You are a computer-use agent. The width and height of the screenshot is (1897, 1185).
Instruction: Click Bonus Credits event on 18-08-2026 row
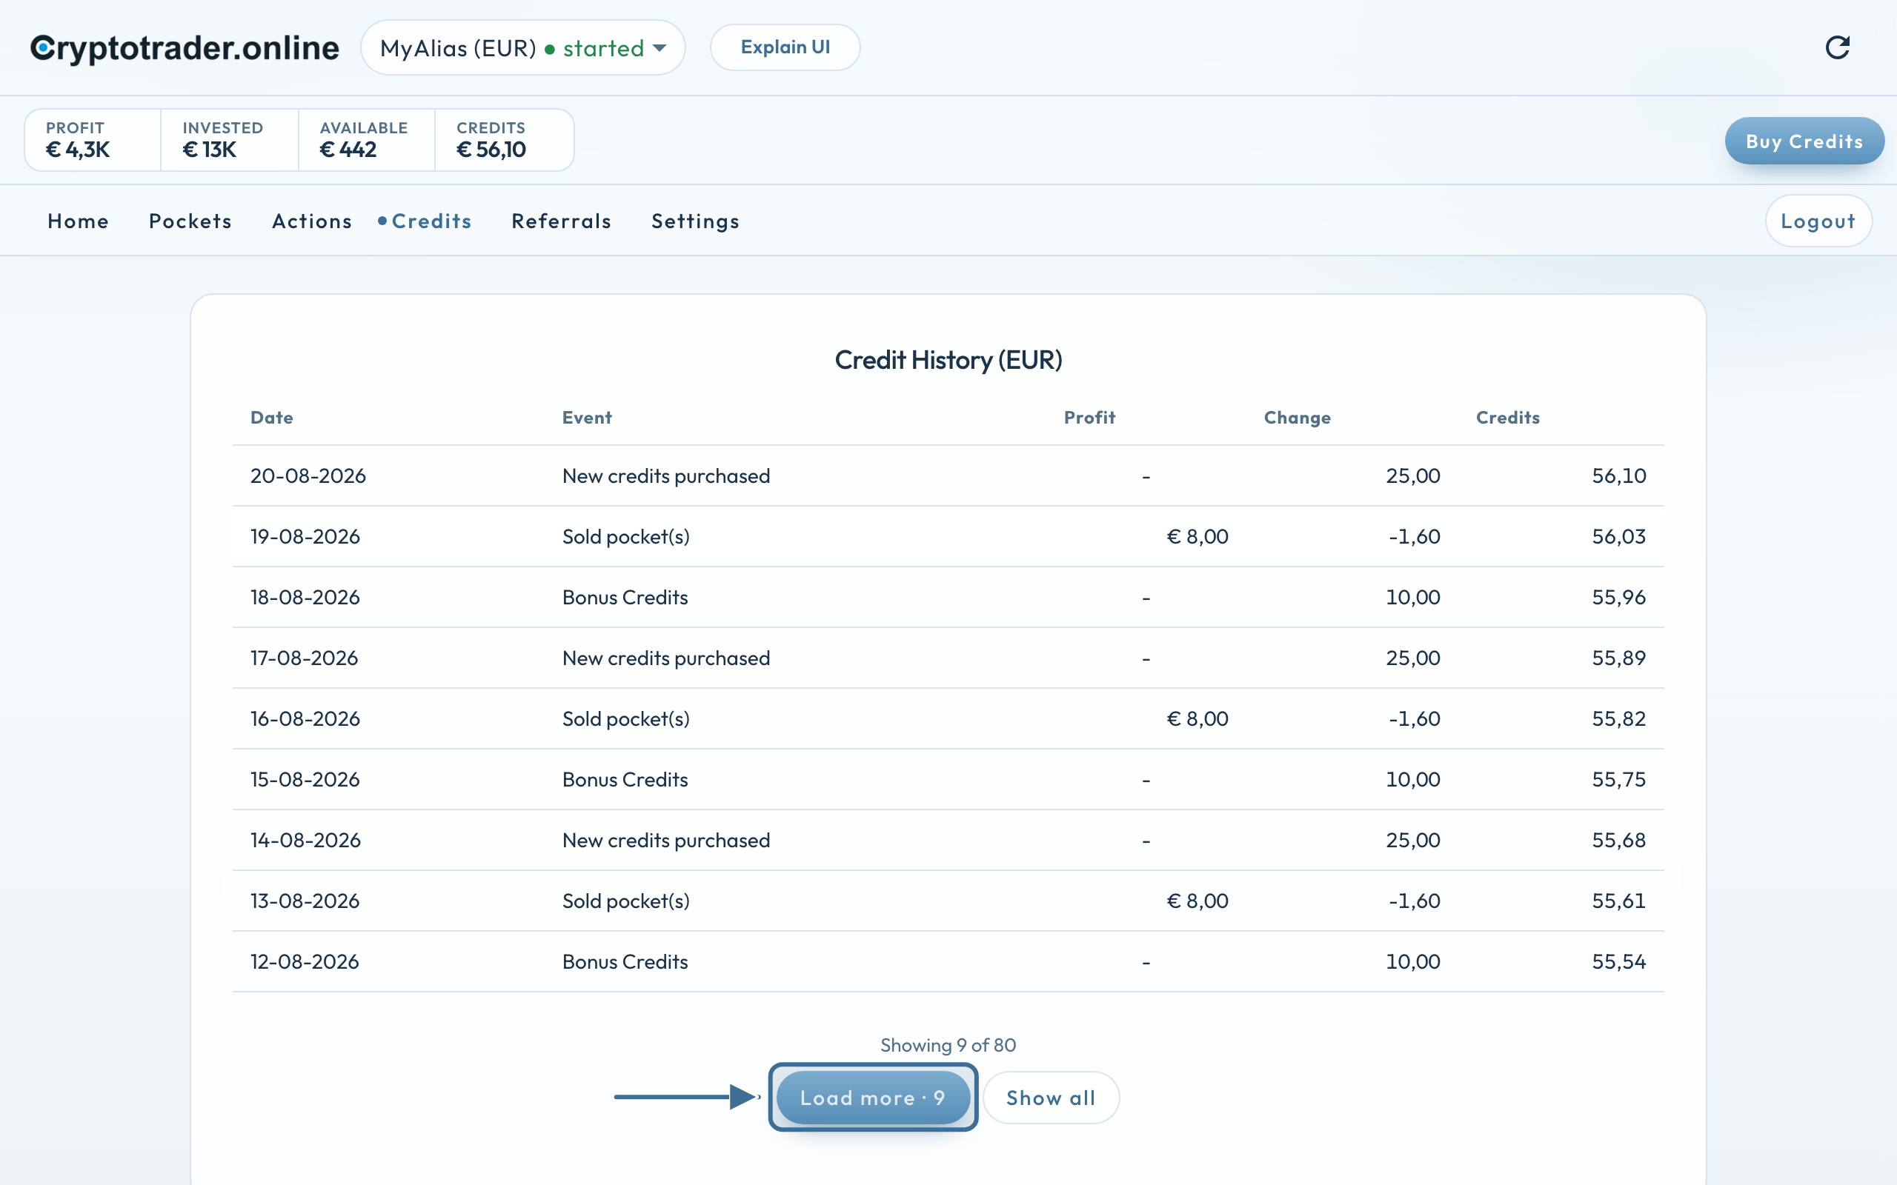(625, 597)
